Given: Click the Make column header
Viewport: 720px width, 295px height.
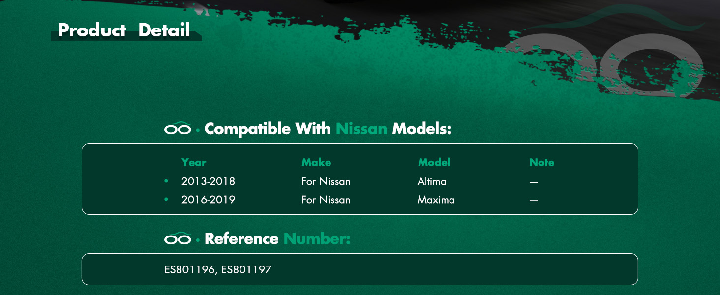Looking at the screenshot, I should coord(316,162).
